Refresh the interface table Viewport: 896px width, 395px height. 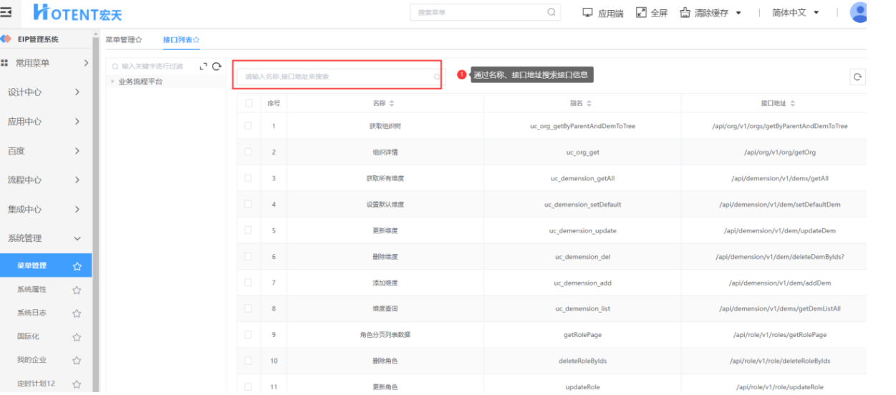coord(858,77)
